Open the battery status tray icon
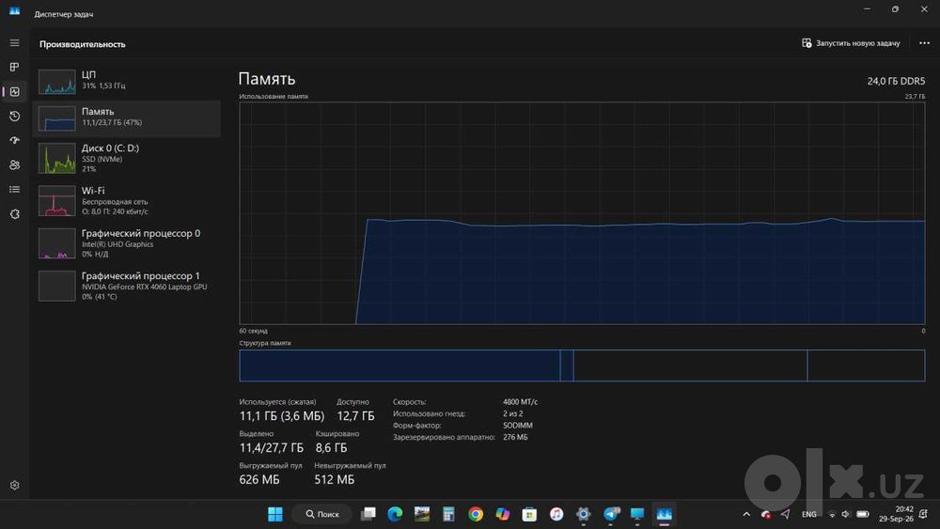Viewport: 940px width, 529px height. tap(863, 514)
